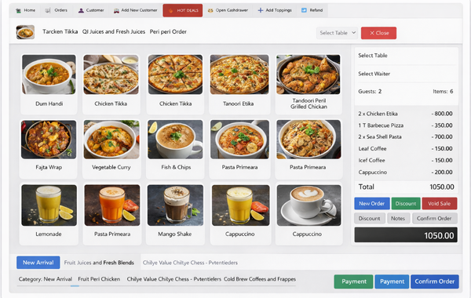Click the Home icon in top toolbar
Viewport: 471px width, 298px height.
click(19, 10)
